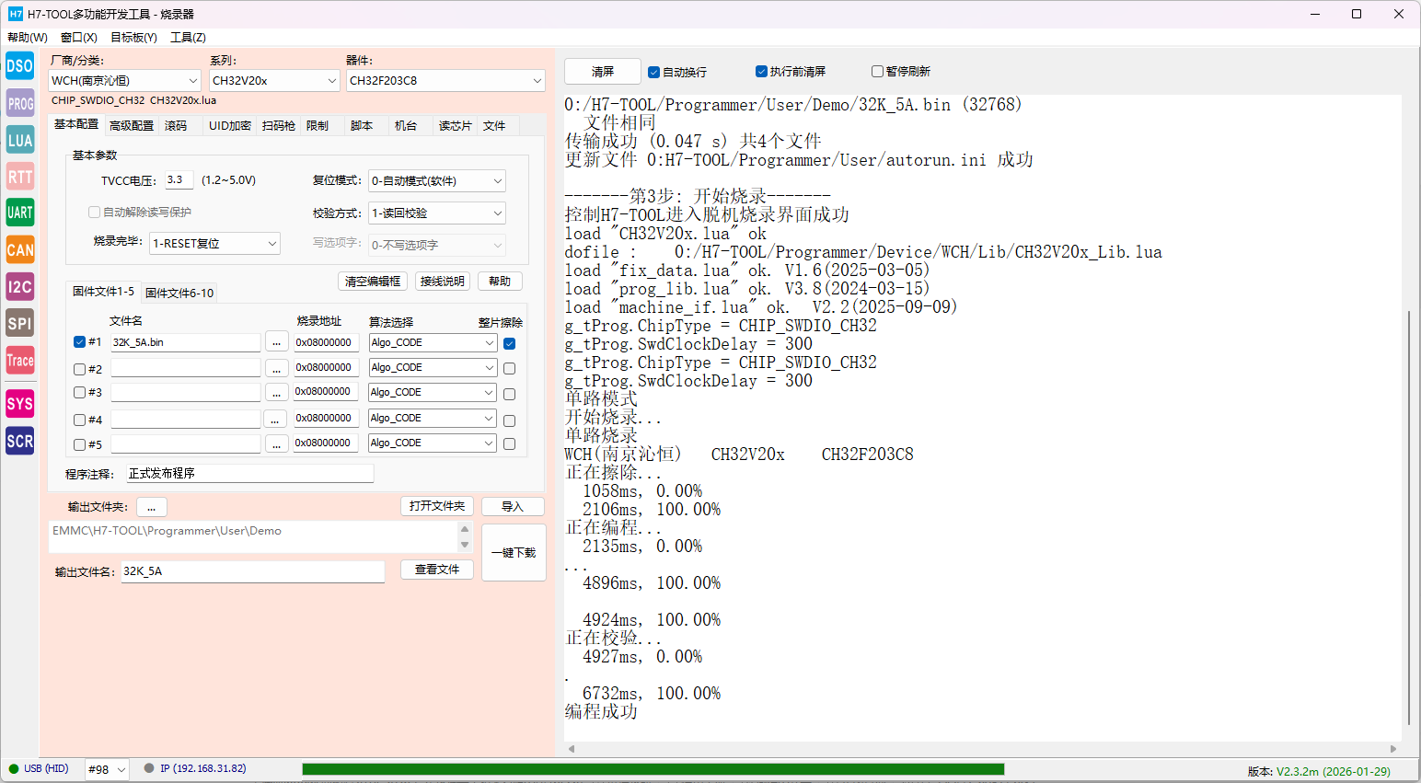Click the log vertical scrollbar

pos(1408,517)
